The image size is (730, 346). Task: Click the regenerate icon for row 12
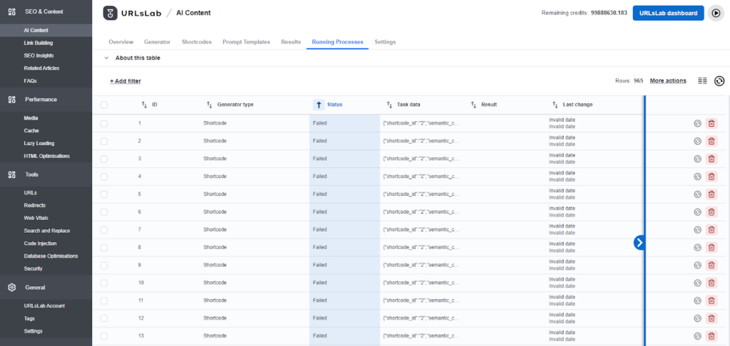(697, 318)
